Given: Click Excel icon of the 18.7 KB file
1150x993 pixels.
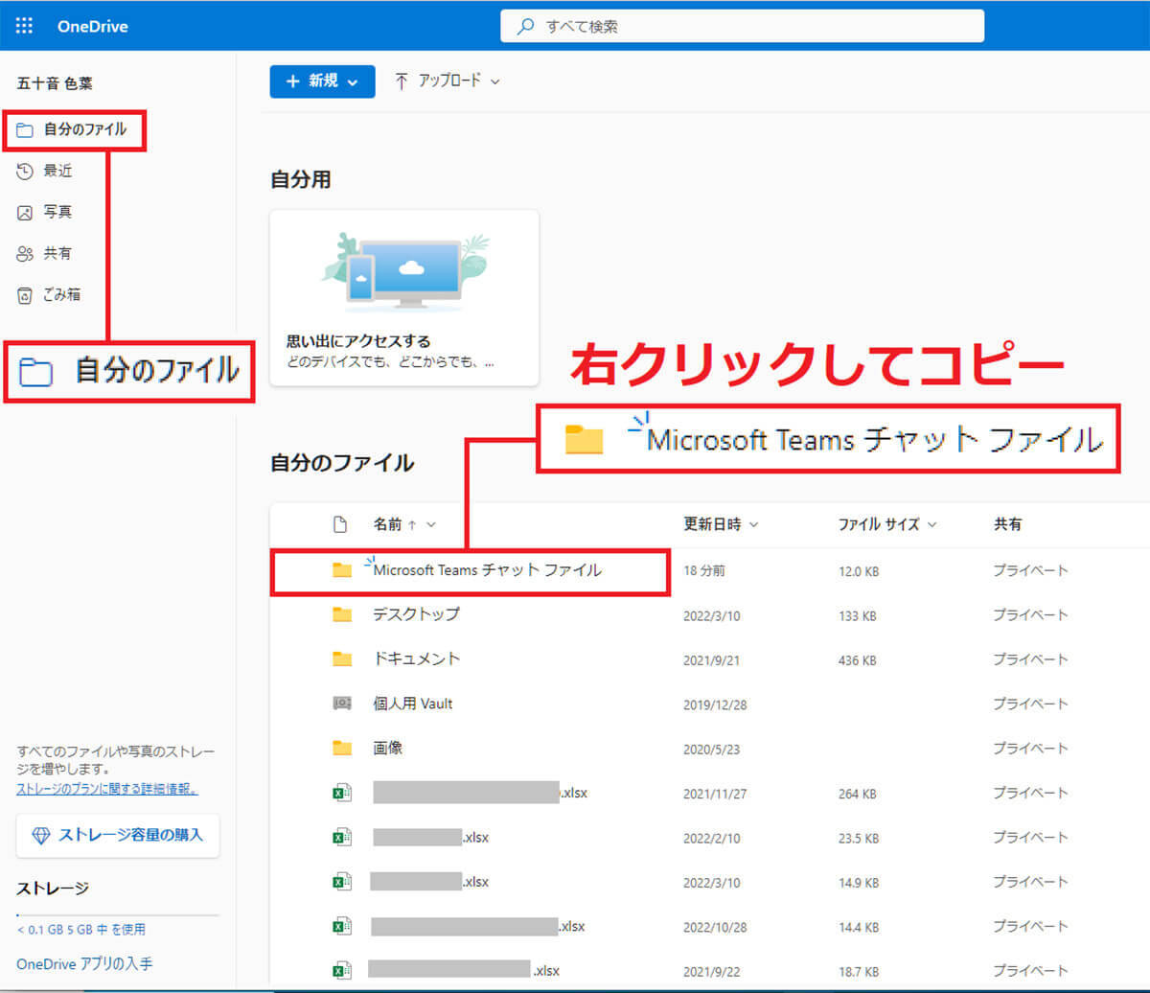Looking at the screenshot, I should pyautogui.click(x=341, y=970).
